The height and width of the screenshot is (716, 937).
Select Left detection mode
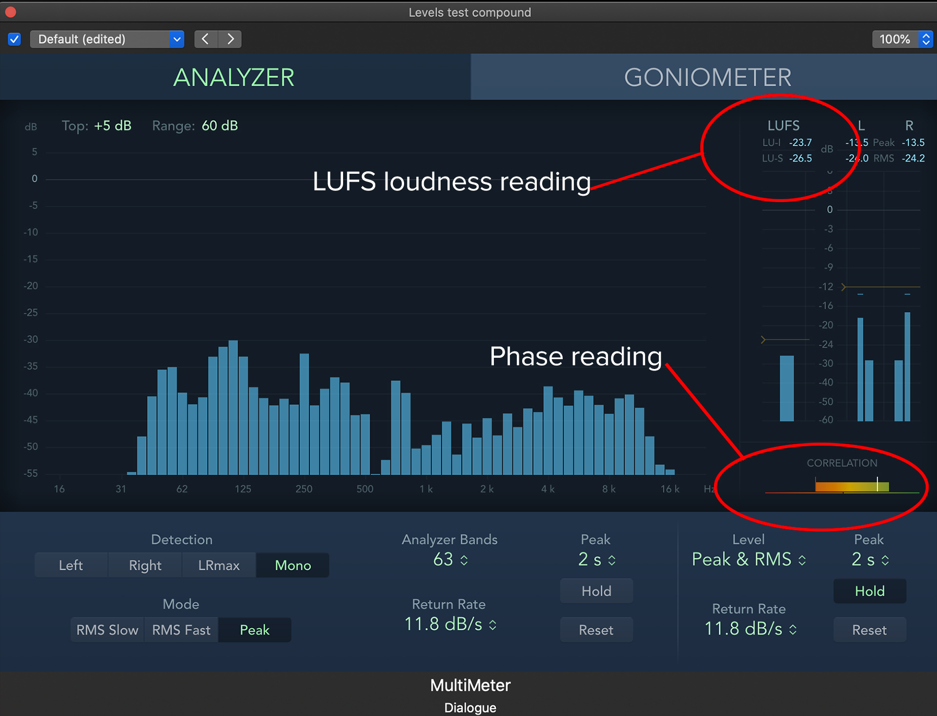coord(71,565)
